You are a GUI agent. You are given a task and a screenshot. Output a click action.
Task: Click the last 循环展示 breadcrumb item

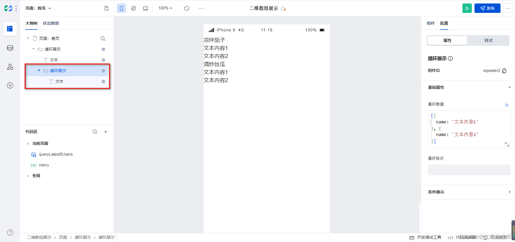click(x=106, y=237)
